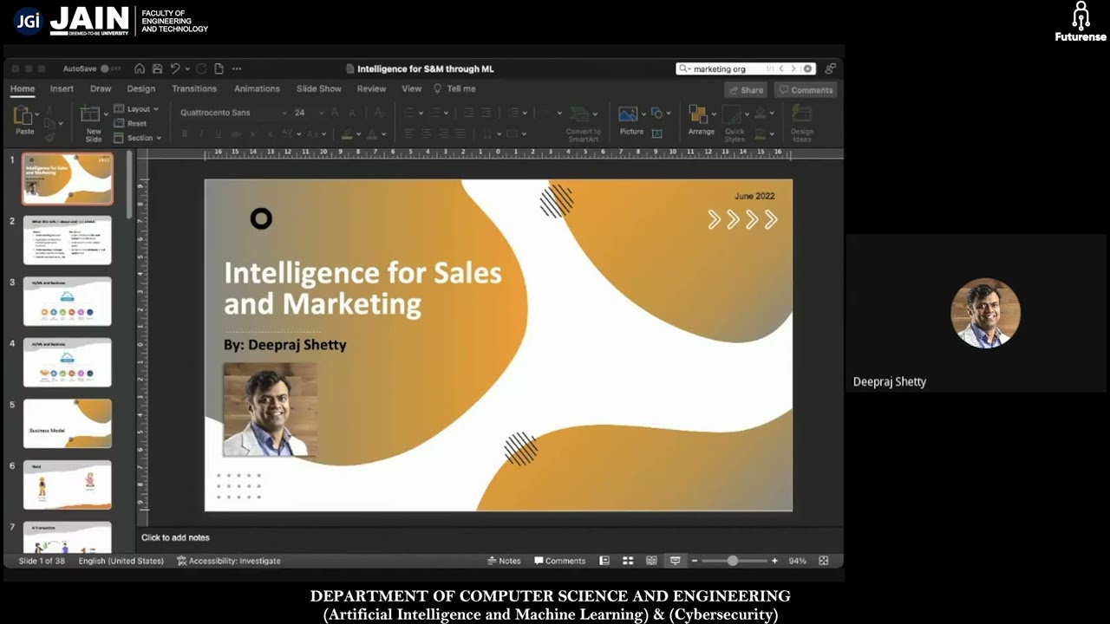Expand the Section dropdown

click(139, 138)
